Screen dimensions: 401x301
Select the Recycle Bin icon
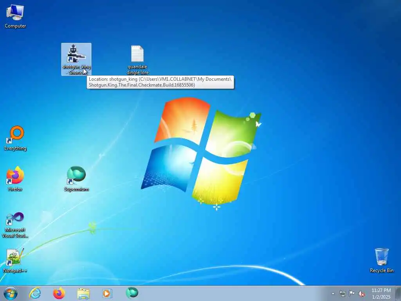tap(381, 260)
